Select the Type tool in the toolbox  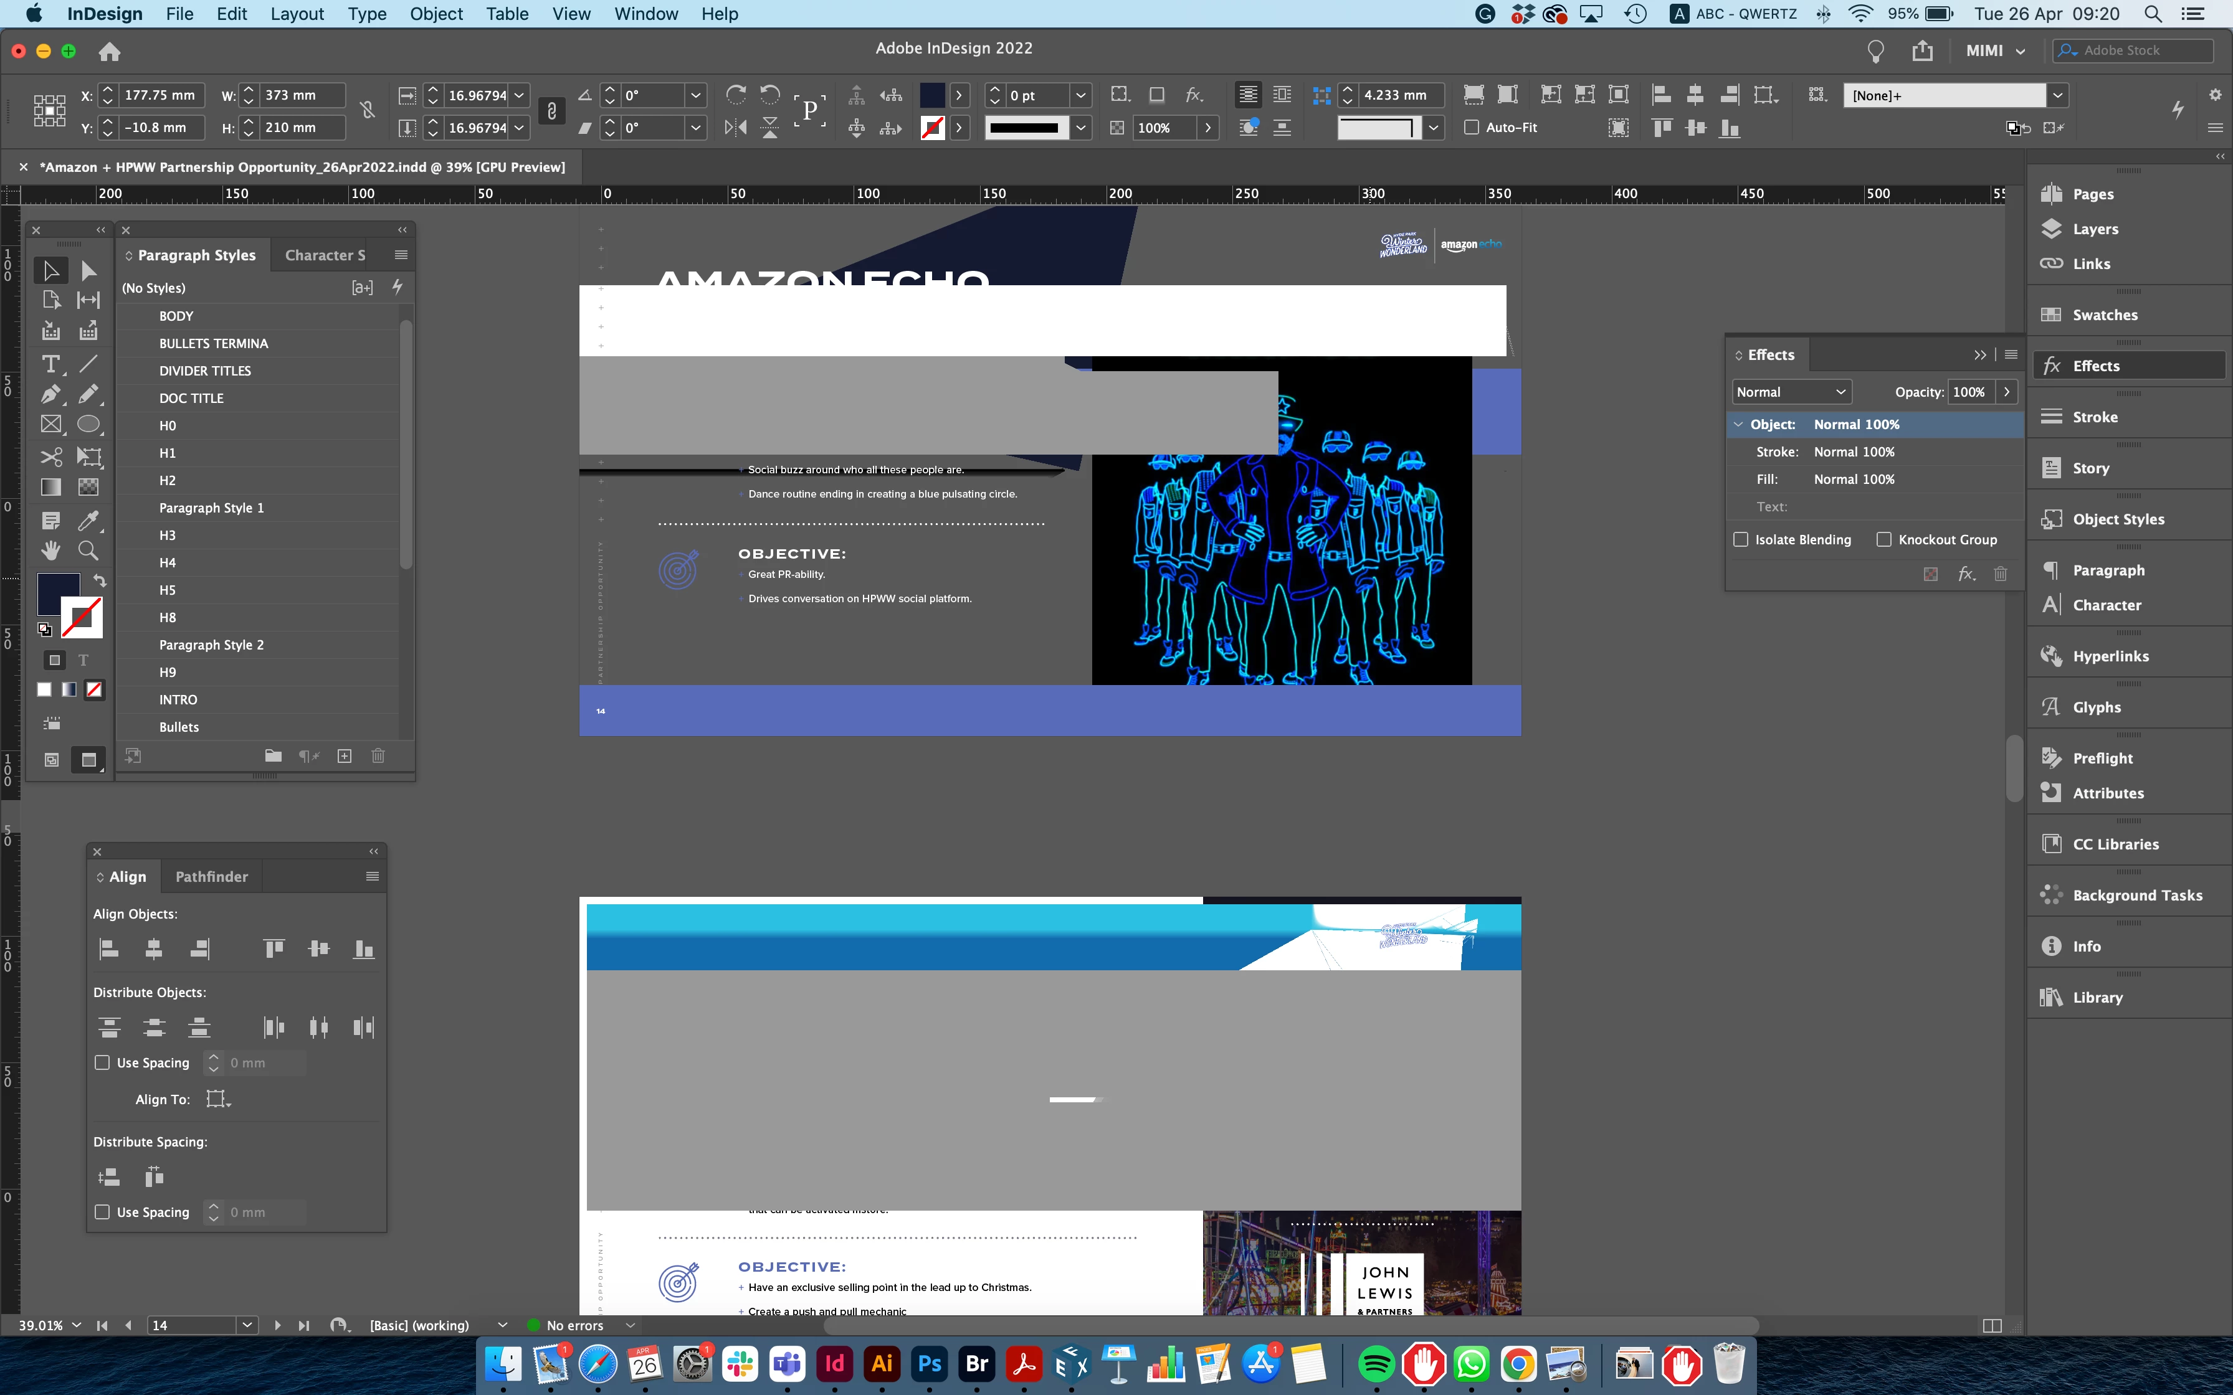pos(50,364)
